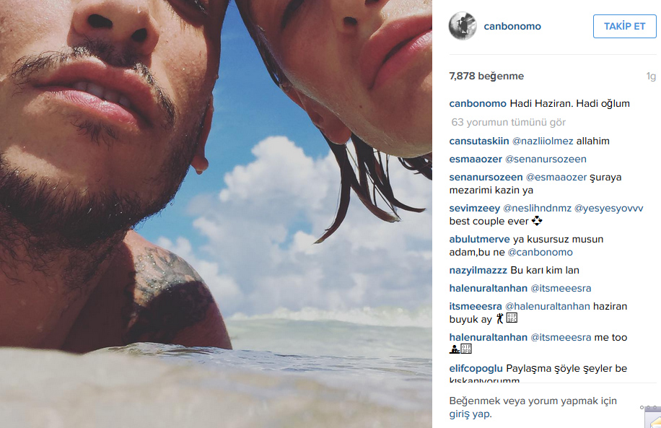This screenshot has width=661, height=428.
Task: Open the sevimzeey user profile
Action: 475,208
